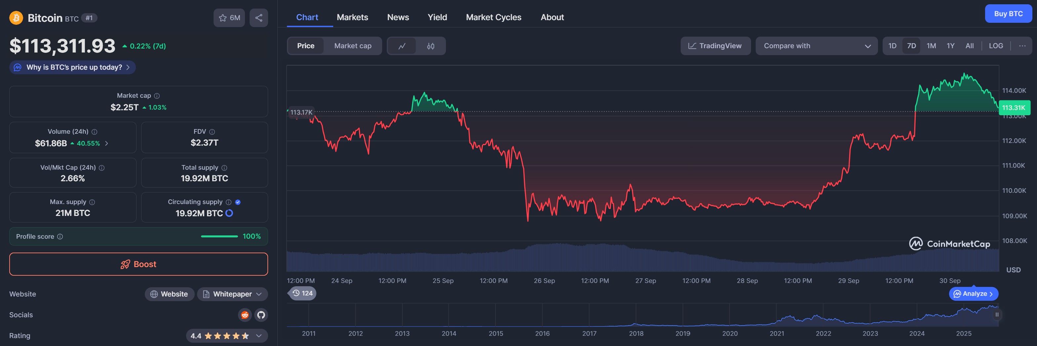
Task: Open the GitHub social link icon
Action: (261, 315)
